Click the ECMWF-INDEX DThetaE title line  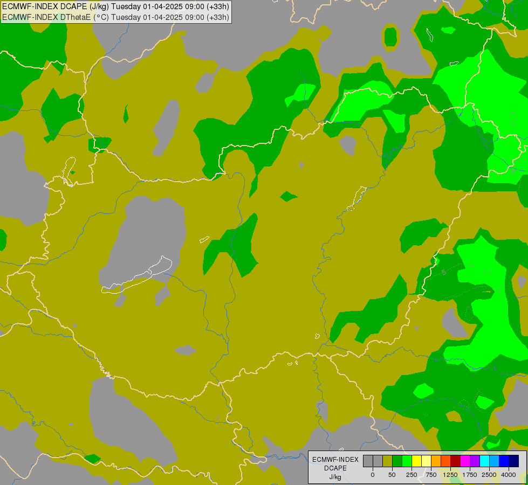pyautogui.click(x=115, y=17)
